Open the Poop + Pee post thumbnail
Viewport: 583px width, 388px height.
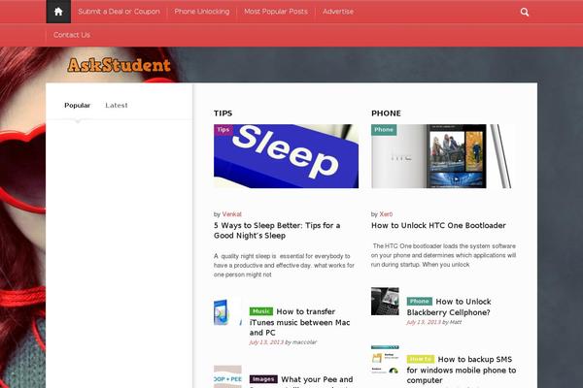pos(227,377)
